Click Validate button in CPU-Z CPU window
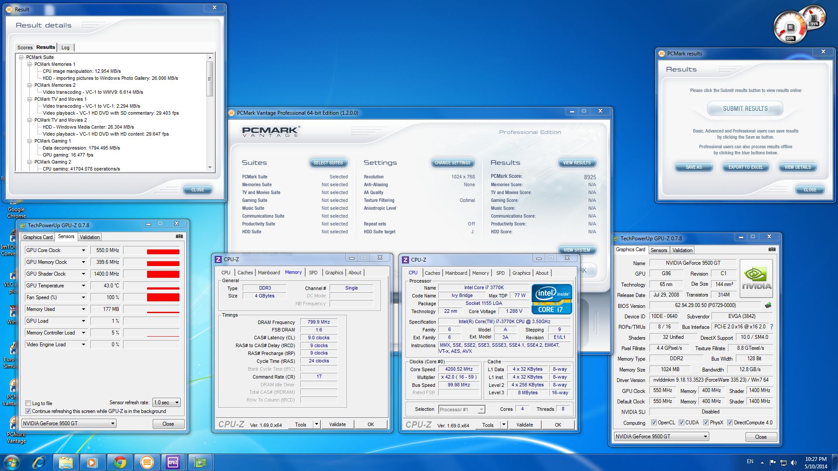838x471 pixels. pos(524,425)
